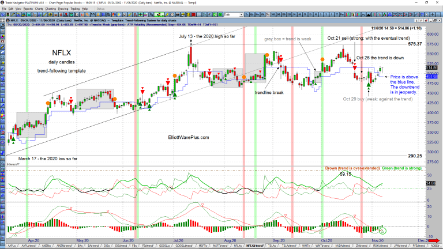Select the Wk timeframe button
This screenshot has height=249, width=443.
click(262, 14)
